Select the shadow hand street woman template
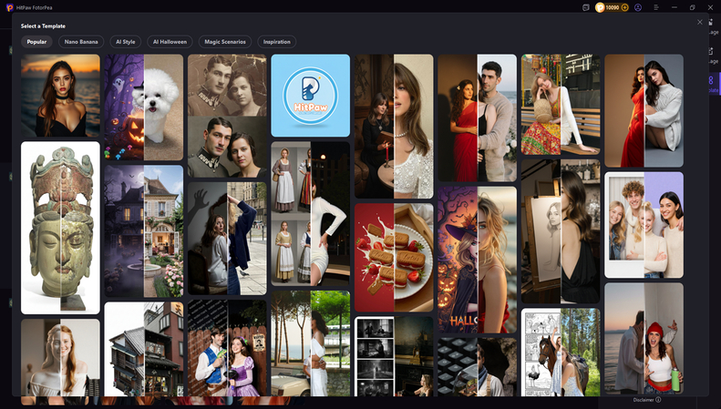The height and width of the screenshot is (409, 721). 227,239
